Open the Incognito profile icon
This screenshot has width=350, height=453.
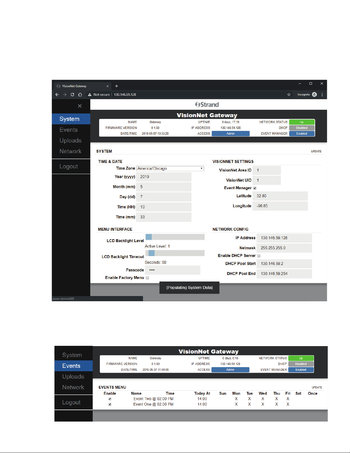[x=315, y=95]
